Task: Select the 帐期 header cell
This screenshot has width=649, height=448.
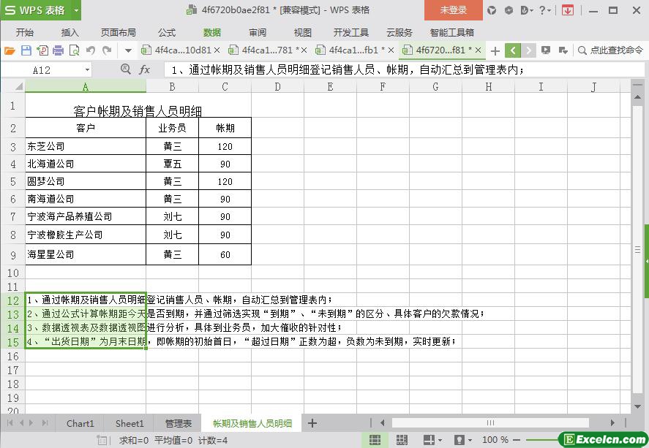Action: click(x=225, y=128)
